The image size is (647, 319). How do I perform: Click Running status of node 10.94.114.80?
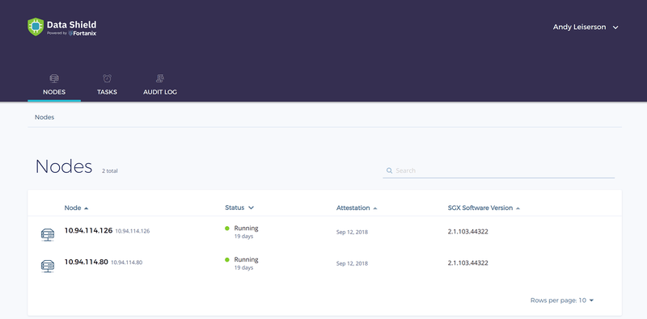pos(246,260)
